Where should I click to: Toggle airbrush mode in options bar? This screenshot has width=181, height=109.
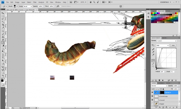pos(58,6)
